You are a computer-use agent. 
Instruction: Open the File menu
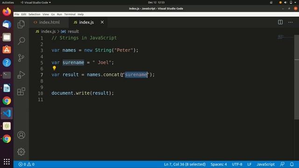click(17, 14)
